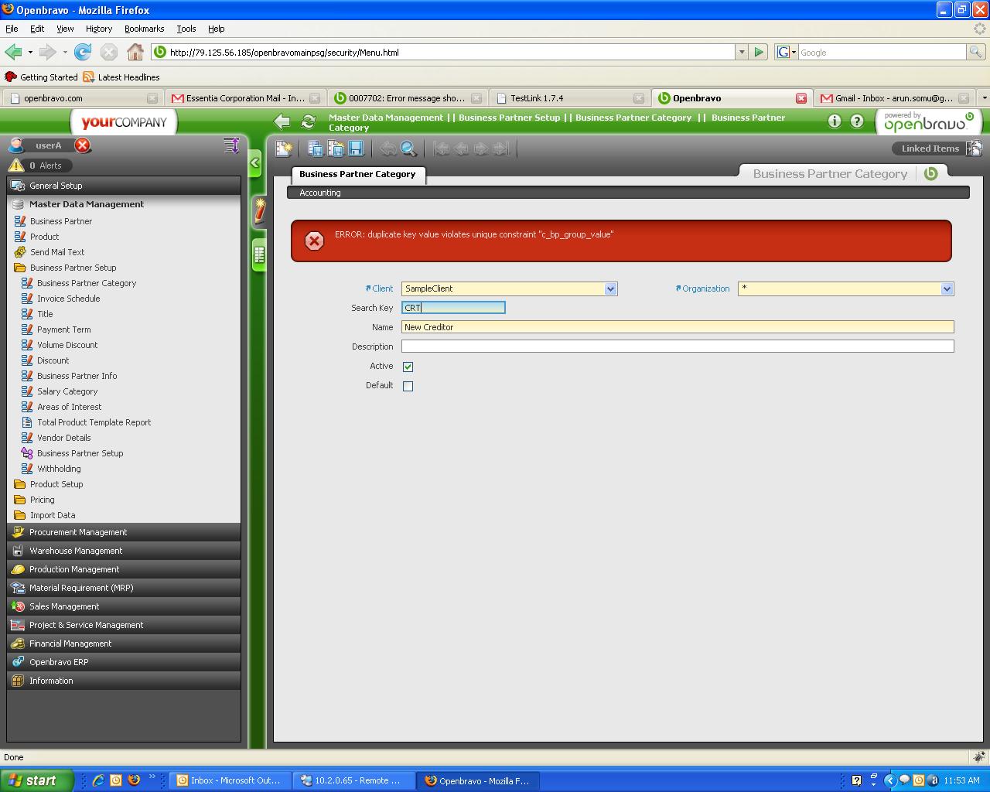Screen dimensions: 990x792
Task: Click the Google search magnifier button
Action: point(976,52)
